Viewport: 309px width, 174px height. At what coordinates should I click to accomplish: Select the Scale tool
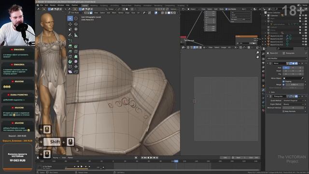tap(70, 29)
